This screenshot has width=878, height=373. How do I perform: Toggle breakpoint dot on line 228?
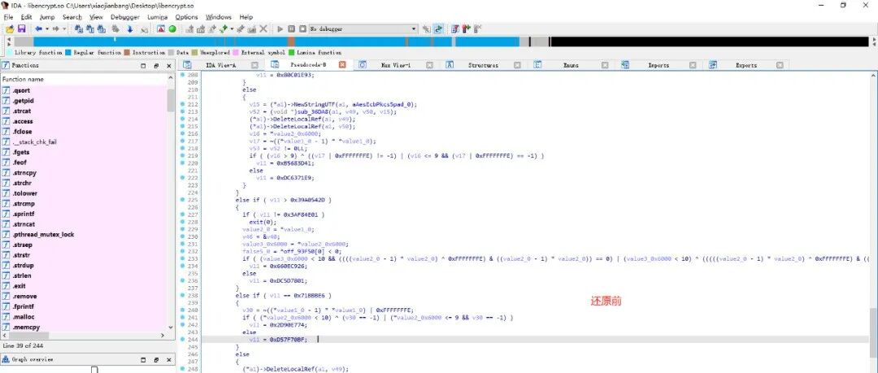coord(183,222)
